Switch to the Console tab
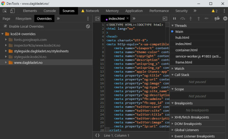The image size is (228, 139). click(x=49, y=11)
